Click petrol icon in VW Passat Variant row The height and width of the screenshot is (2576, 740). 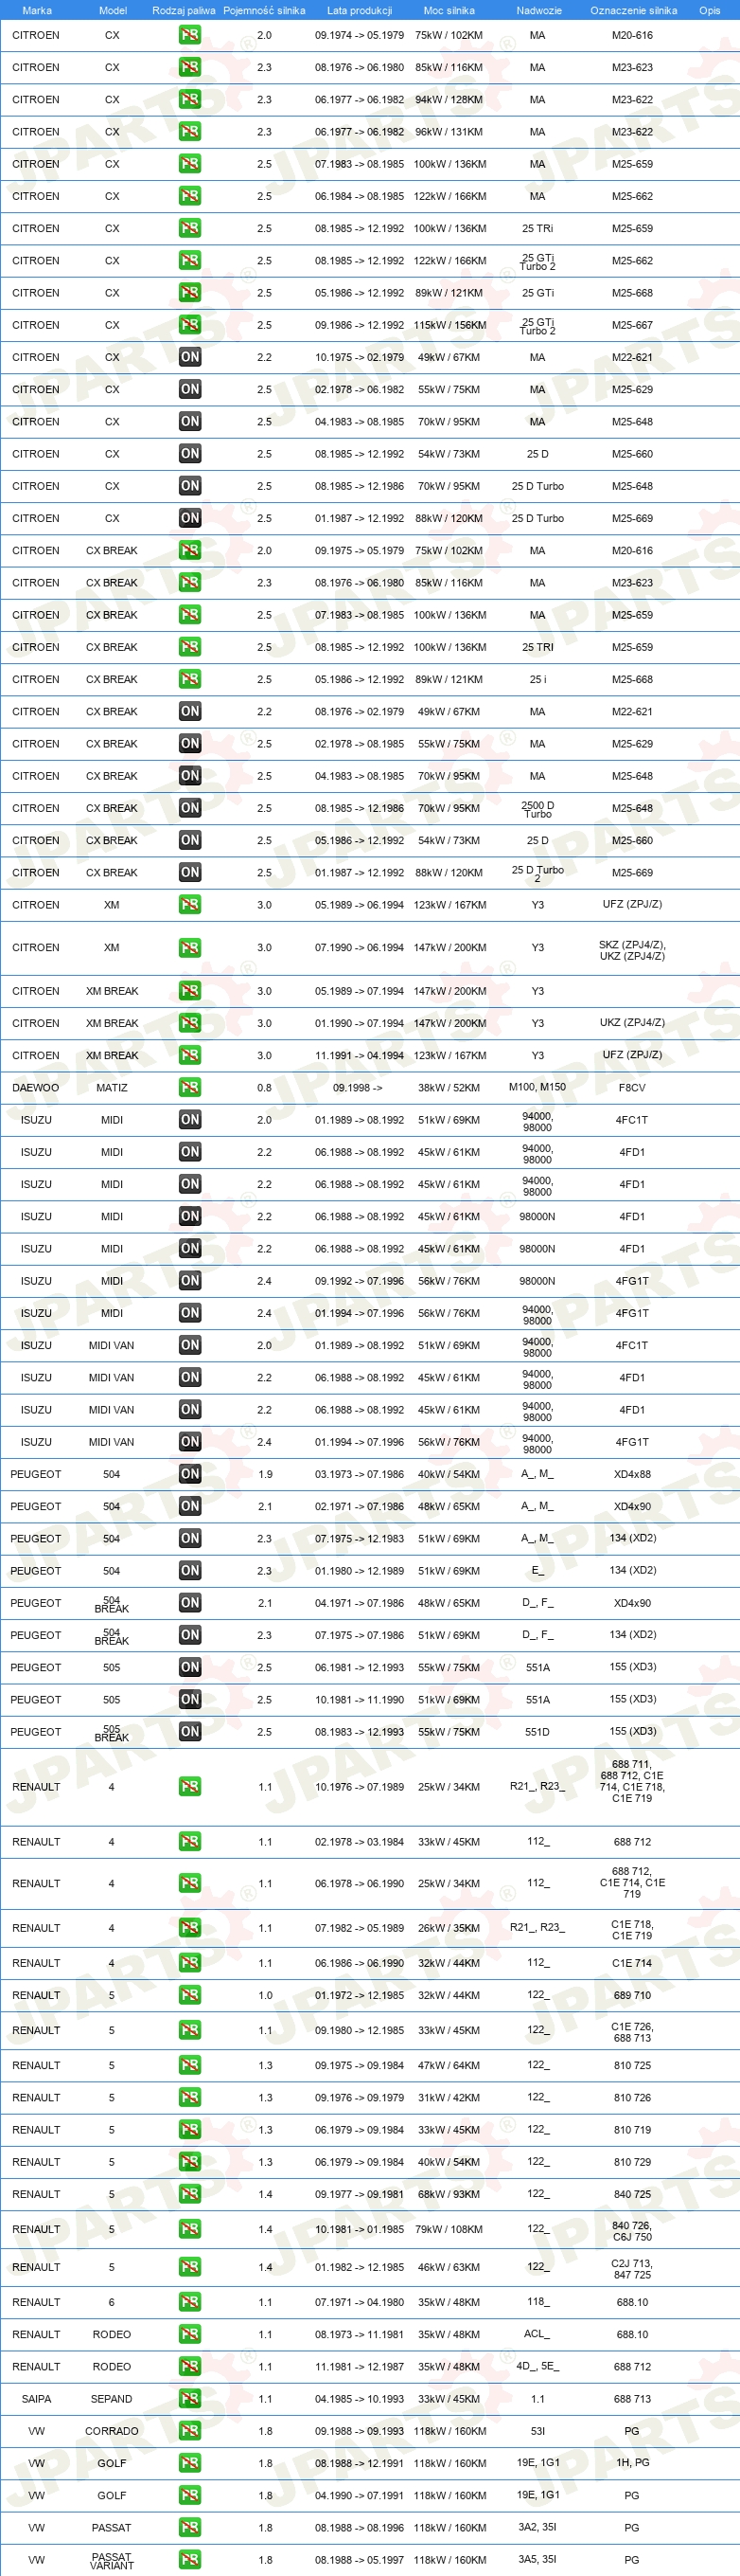pyautogui.click(x=190, y=2559)
